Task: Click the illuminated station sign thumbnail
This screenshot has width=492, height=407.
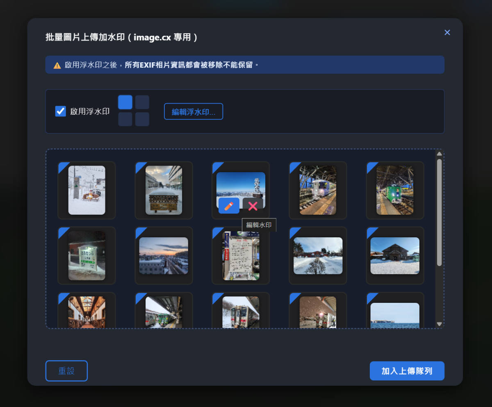Action: click(87, 256)
